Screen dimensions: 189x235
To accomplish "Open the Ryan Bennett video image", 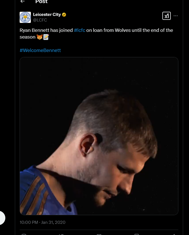I will (x=99, y=136).
